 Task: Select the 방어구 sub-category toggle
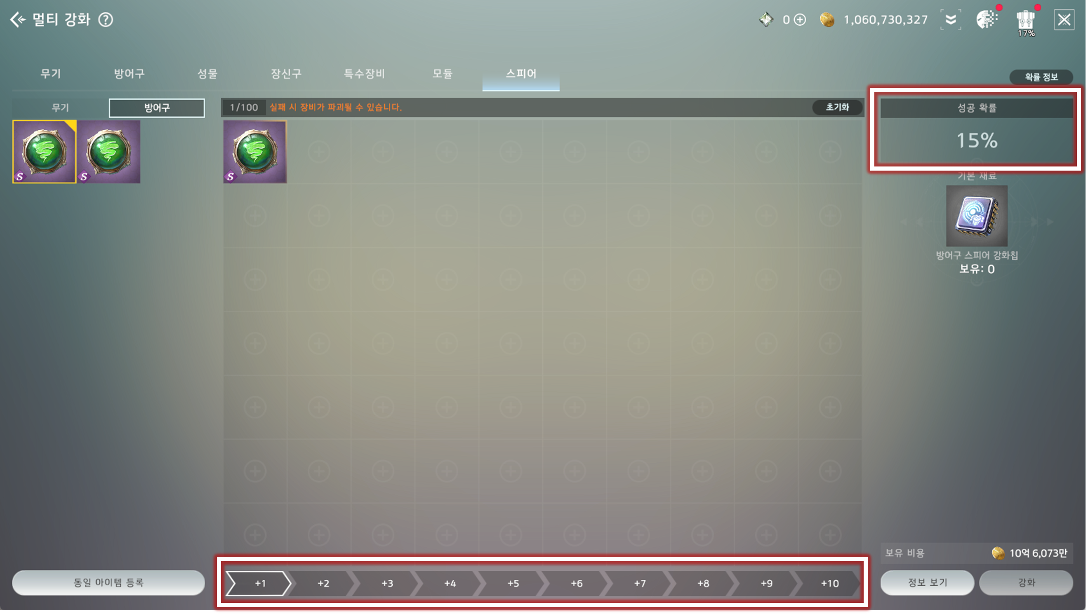click(157, 108)
